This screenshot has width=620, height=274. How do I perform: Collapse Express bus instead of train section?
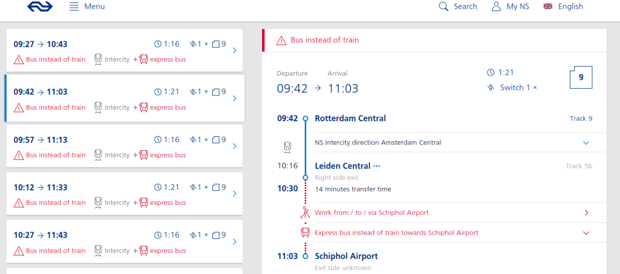click(586, 233)
